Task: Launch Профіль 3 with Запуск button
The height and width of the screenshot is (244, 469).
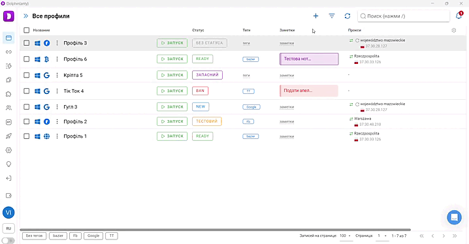Action: [172, 43]
